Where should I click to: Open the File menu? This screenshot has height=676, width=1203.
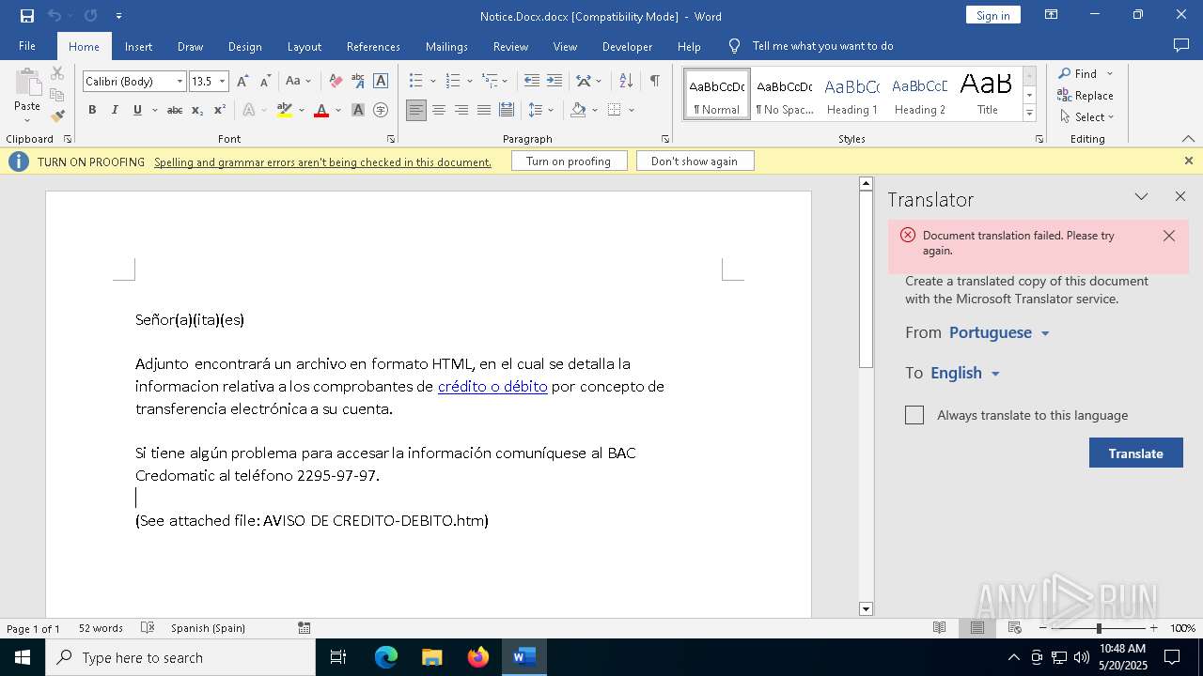27,46
